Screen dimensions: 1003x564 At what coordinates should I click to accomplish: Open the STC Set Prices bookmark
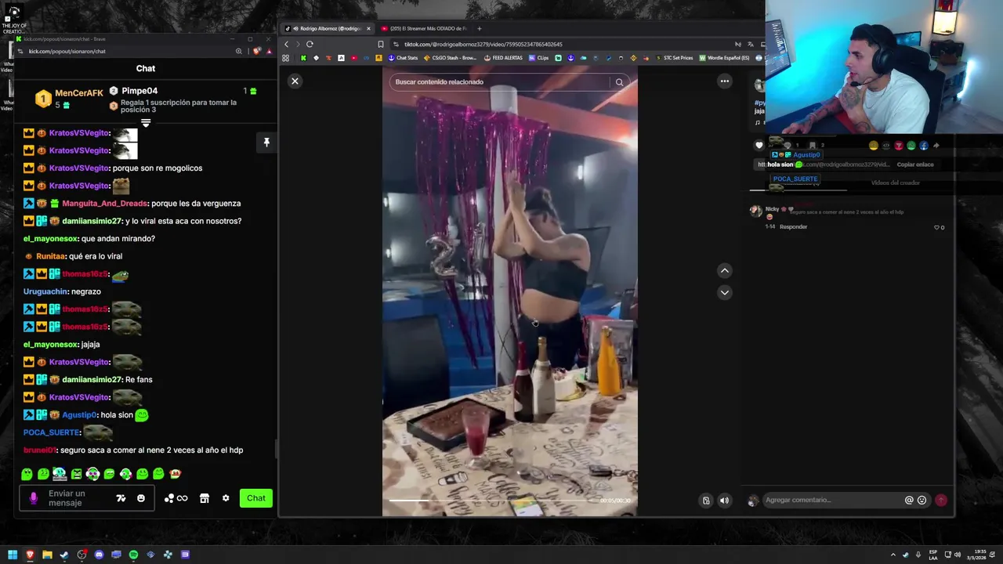[x=674, y=58]
